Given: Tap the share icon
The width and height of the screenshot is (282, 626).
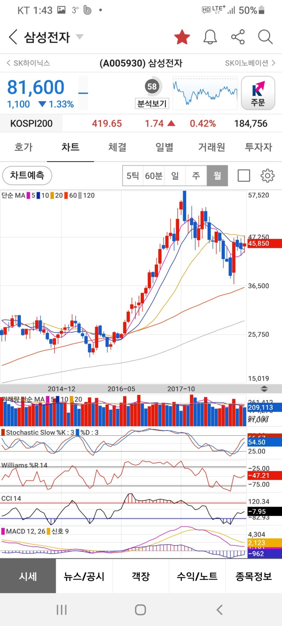Looking at the screenshot, I should (238, 37).
